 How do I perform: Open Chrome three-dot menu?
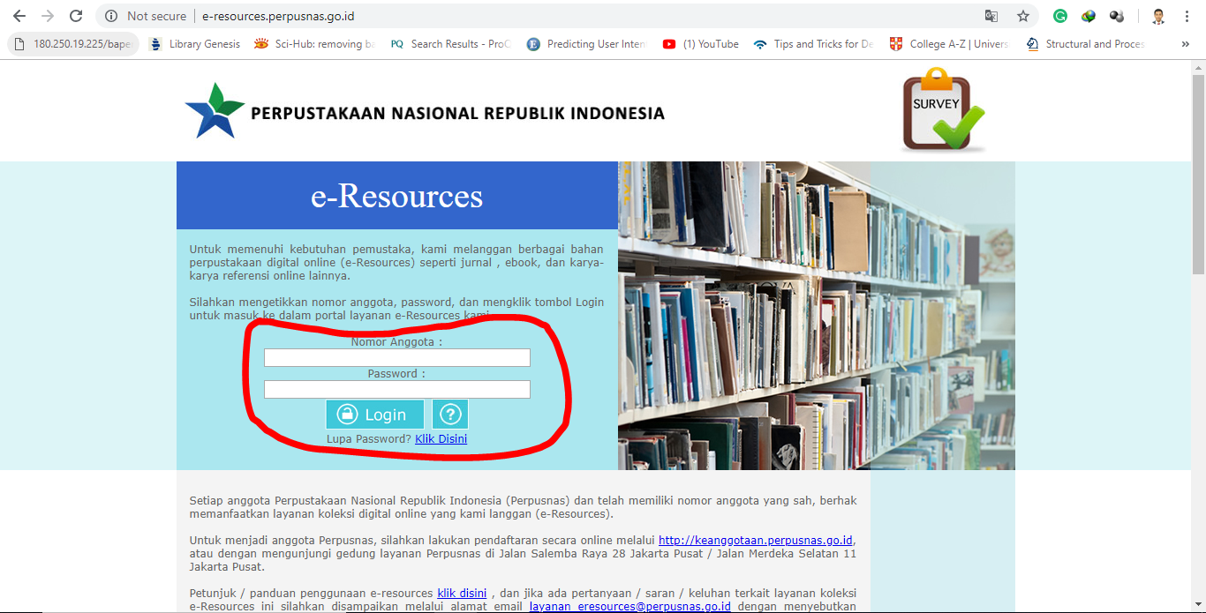(x=1187, y=16)
